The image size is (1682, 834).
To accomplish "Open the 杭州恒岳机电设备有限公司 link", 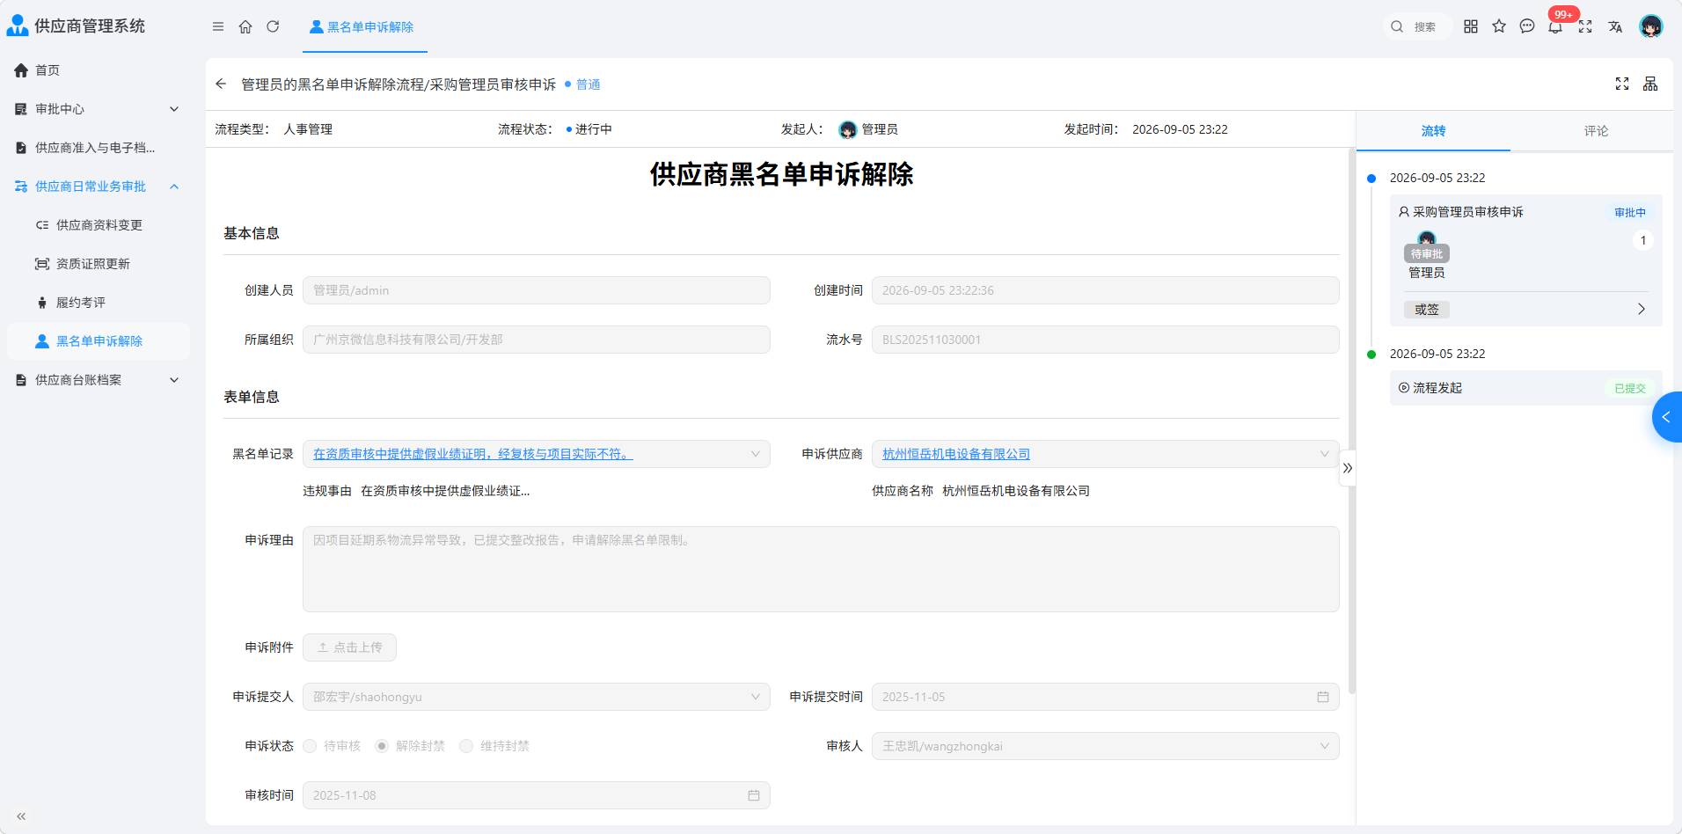I will pos(956,454).
